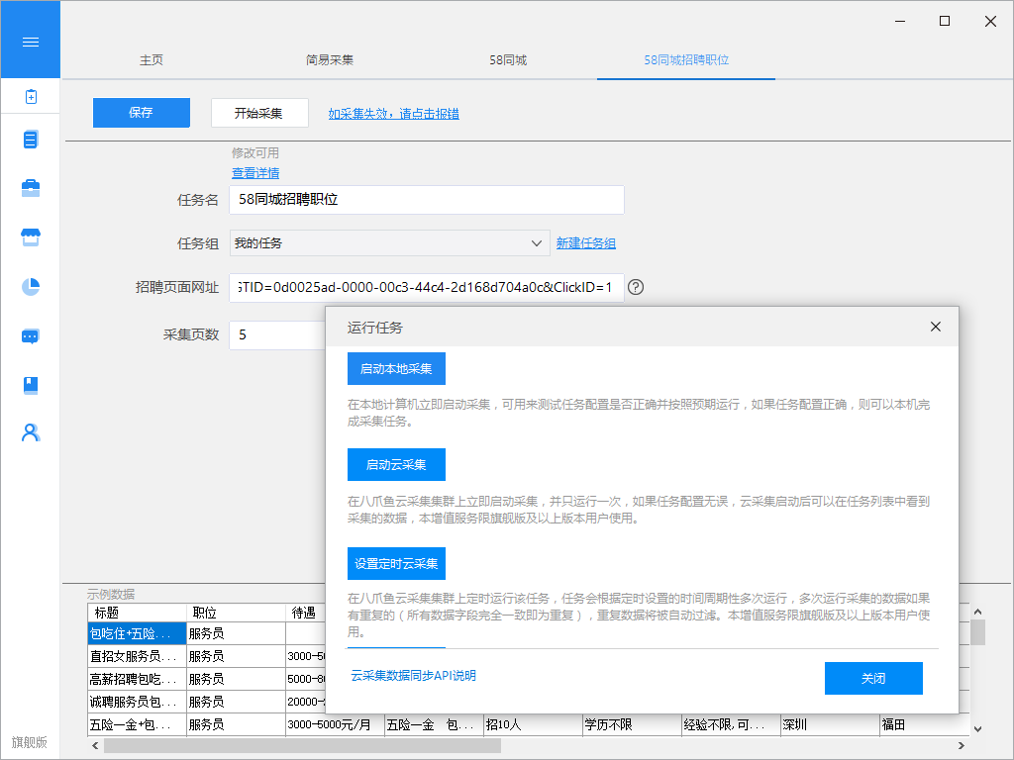Image resolution: width=1014 pixels, height=760 pixels.
Task: Click the 保存 button
Action: pos(141,113)
